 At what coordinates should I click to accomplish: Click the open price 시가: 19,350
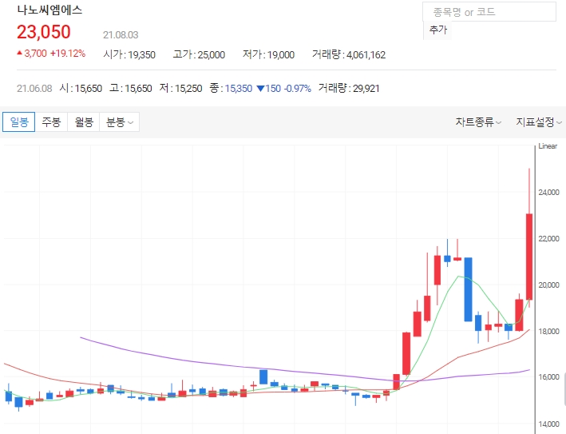(129, 54)
